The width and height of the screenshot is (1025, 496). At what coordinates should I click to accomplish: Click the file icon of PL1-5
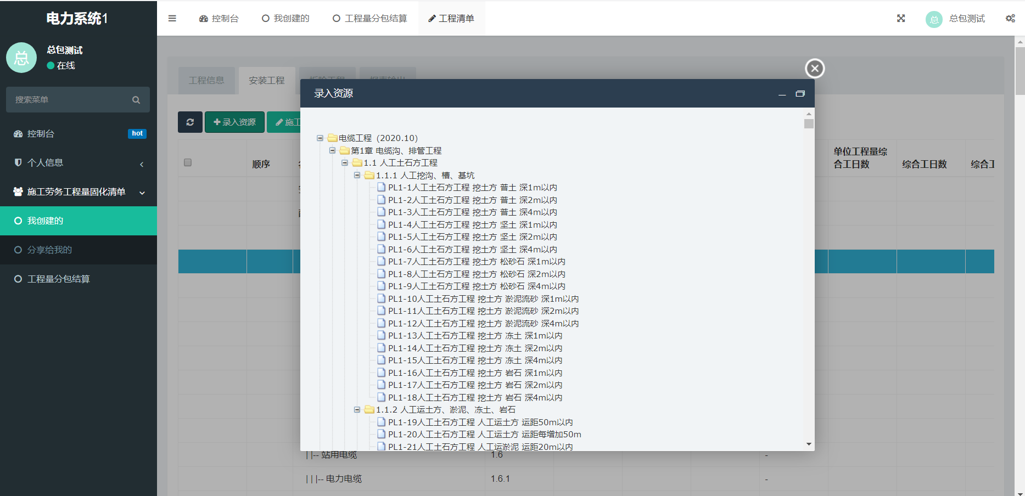tap(381, 236)
